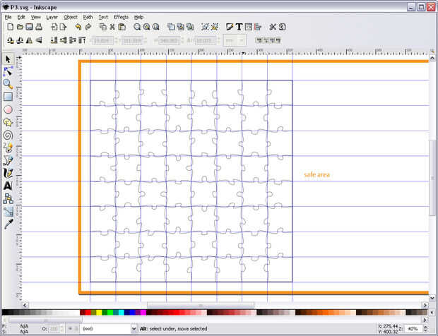Pick the red palette swatch
The height and width of the screenshot is (336, 438).
pos(88,312)
